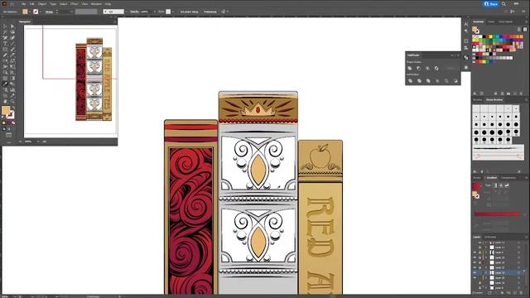Viewport: 530px width, 298px height.
Task: Switch Swatches panel to thumbnail view
Action: pos(525,30)
